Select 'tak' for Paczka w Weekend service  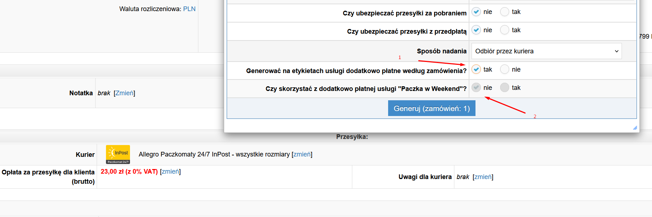504,88
